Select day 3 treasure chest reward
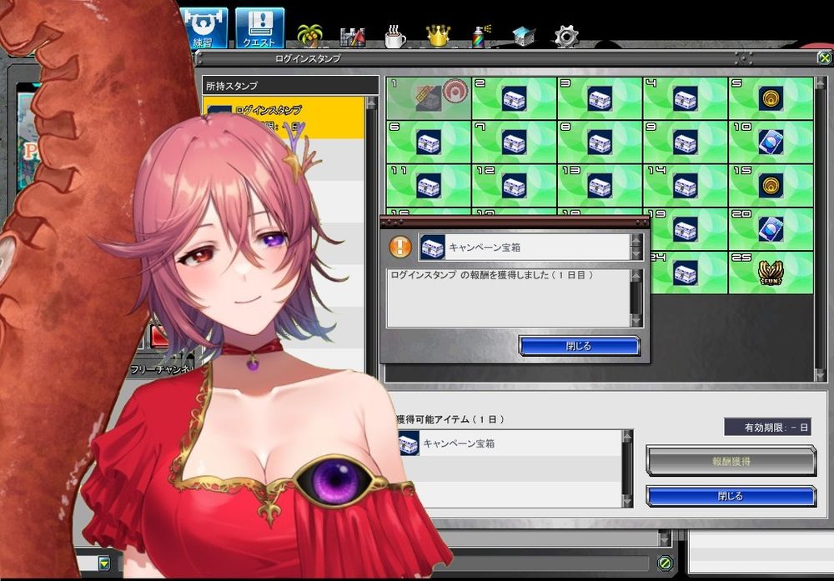The height and width of the screenshot is (581, 834). pyautogui.click(x=600, y=98)
